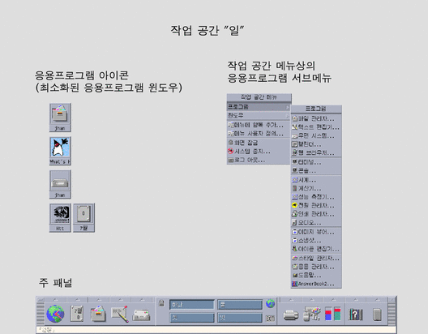
Task: Select '시스템 중지...' from workspace menu
Action: tap(259, 152)
